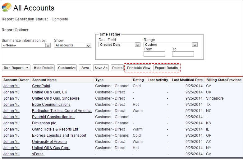Open the University of Arizona account link

pos(49,142)
